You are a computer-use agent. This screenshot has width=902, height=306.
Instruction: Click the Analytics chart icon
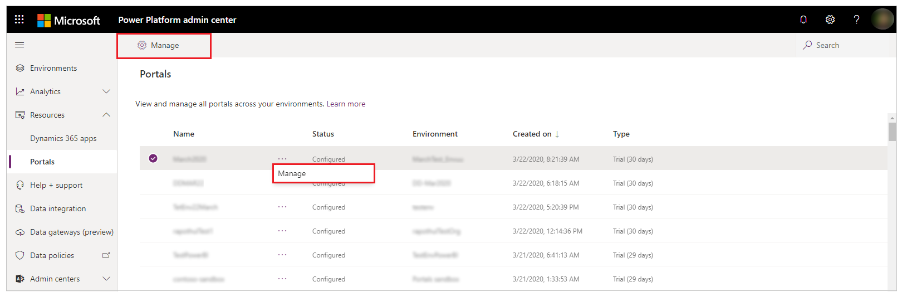point(20,91)
